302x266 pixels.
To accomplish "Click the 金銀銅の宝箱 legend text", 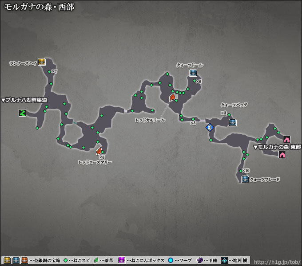I will (47, 260).
